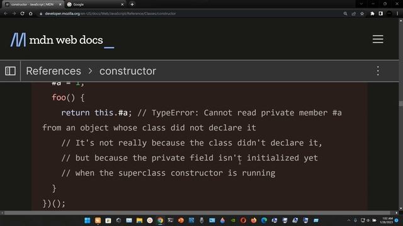Open File Explorer from the taskbar
The height and width of the screenshot is (226, 403).
point(139,220)
